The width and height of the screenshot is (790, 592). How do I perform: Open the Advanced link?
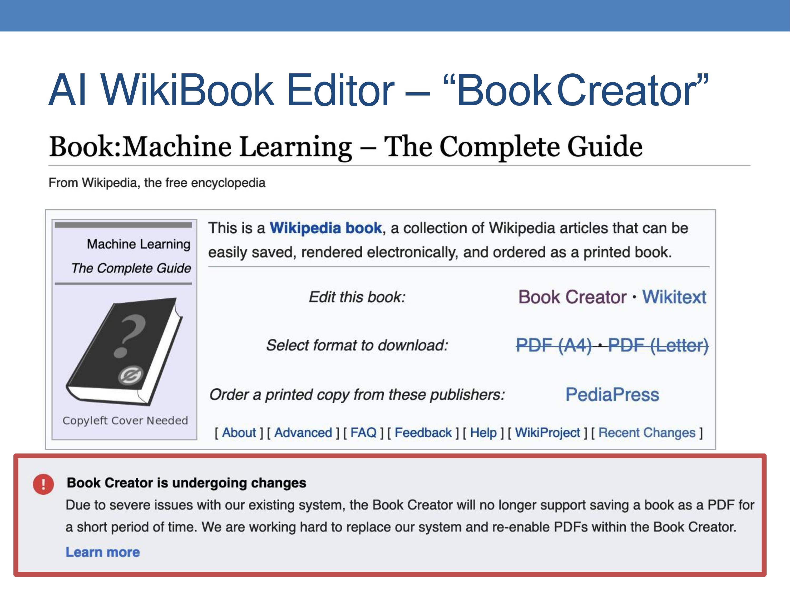[303, 433]
